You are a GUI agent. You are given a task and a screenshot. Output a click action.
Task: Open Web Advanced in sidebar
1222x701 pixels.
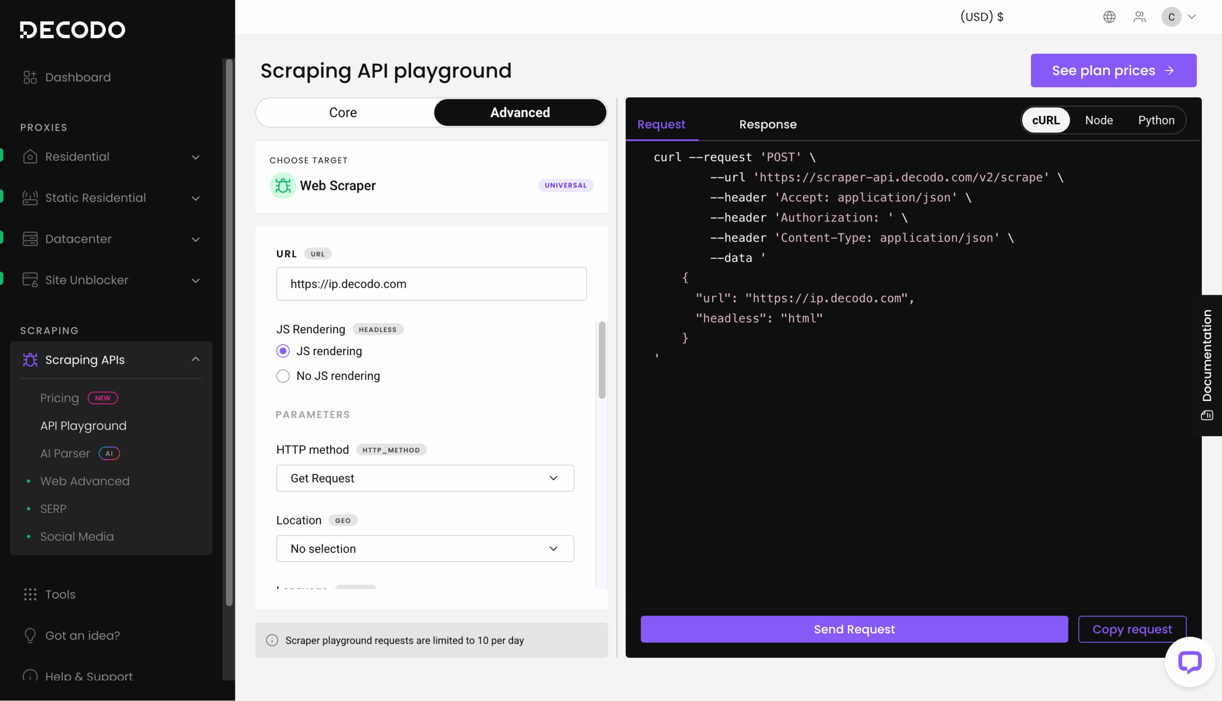click(x=85, y=481)
